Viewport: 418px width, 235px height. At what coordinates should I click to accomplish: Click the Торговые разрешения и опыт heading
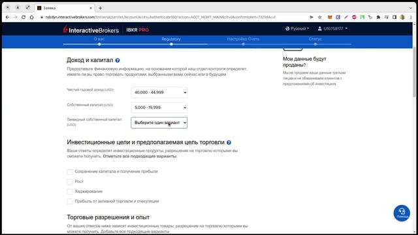click(x=108, y=217)
